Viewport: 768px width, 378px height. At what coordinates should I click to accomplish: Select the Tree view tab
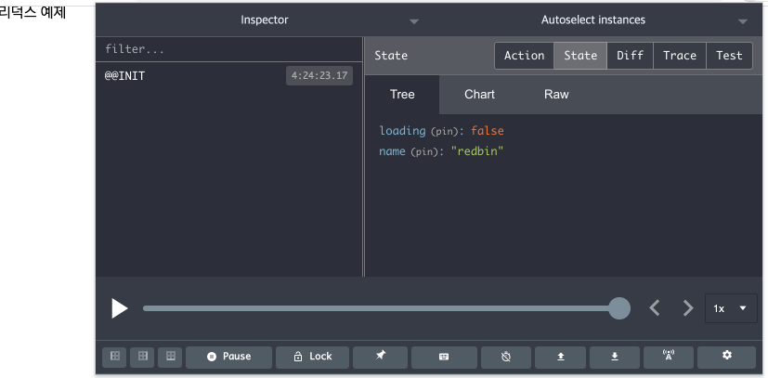pos(402,95)
